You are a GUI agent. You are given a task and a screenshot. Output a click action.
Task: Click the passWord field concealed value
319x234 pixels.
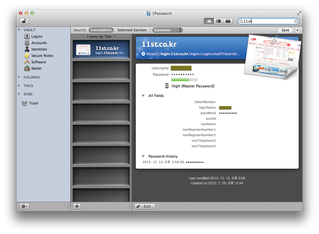[228, 113]
